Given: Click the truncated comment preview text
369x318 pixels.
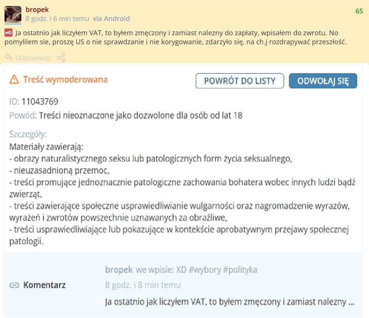Looking at the screenshot, I should pos(229,301).
